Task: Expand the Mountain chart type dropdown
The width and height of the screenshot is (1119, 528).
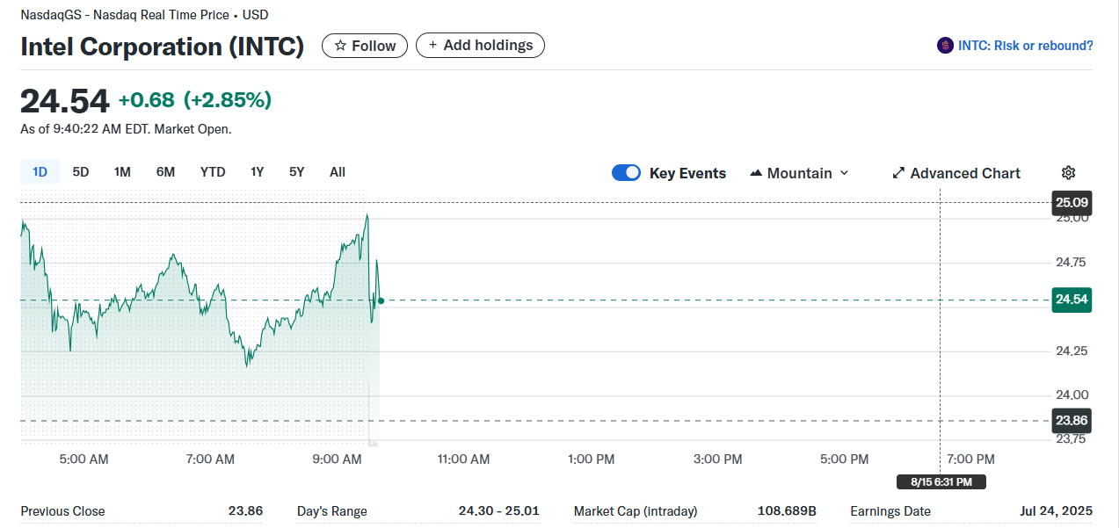Action: pos(799,173)
